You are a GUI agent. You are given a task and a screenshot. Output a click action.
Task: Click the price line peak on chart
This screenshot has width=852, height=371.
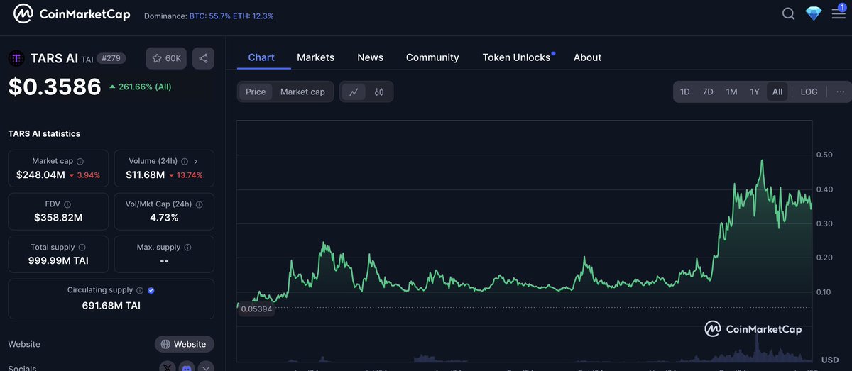pos(762,161)
